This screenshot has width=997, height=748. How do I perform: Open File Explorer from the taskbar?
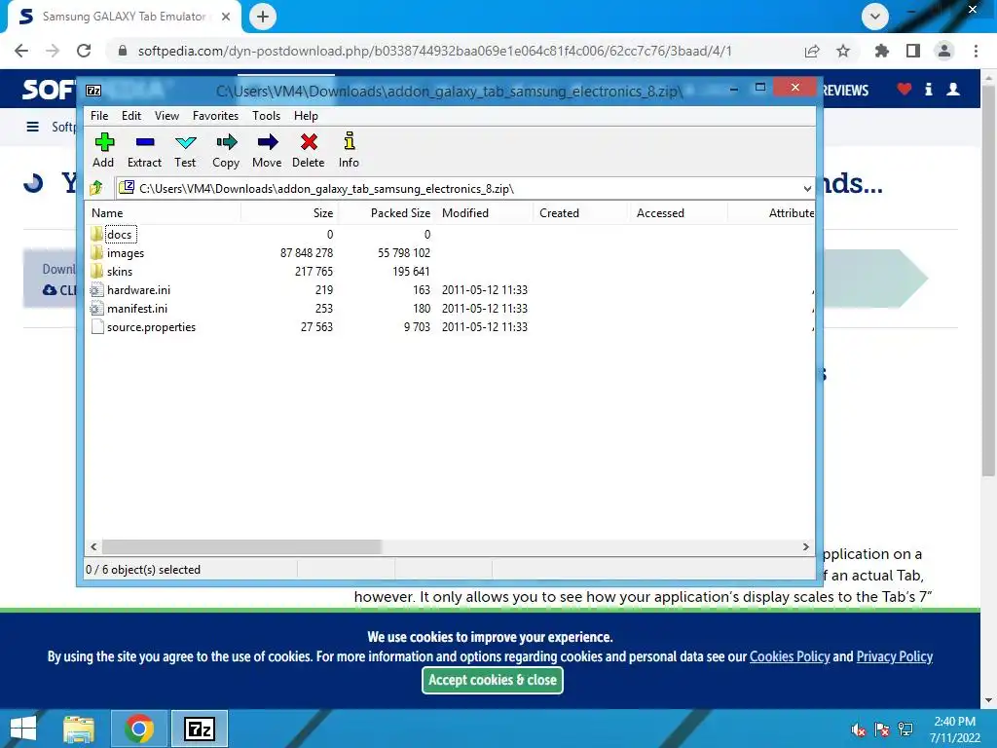tap(79, 729)
